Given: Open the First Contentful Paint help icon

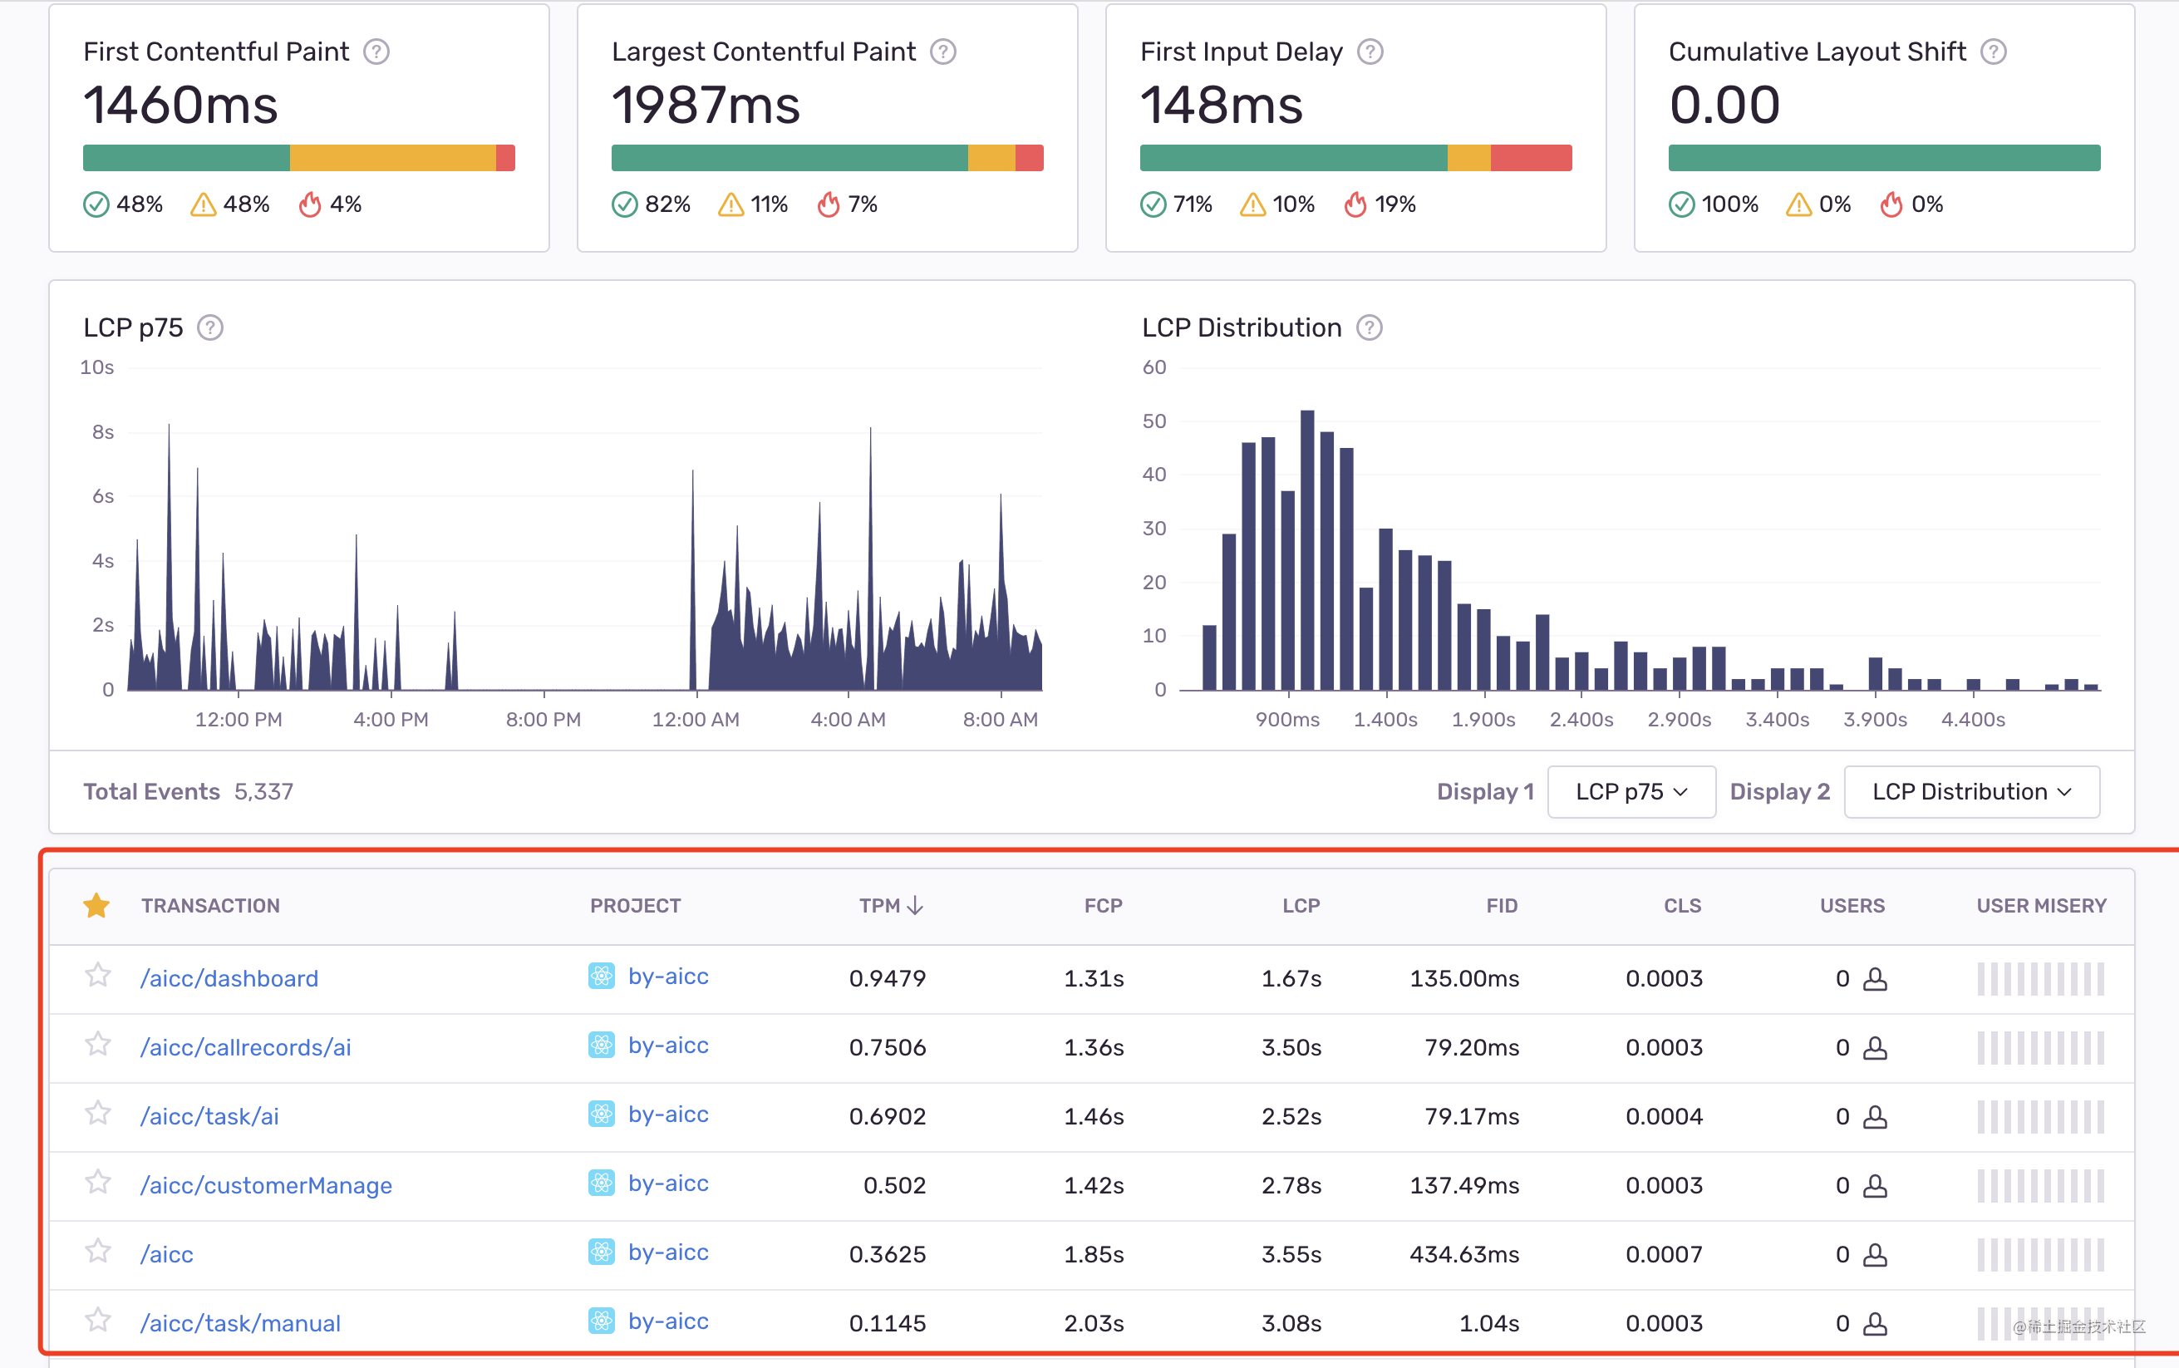Looking at the screenshot, I should click(376, 52).
